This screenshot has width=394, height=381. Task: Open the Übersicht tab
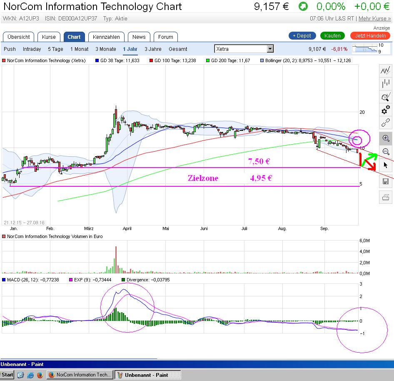(18, 37)
